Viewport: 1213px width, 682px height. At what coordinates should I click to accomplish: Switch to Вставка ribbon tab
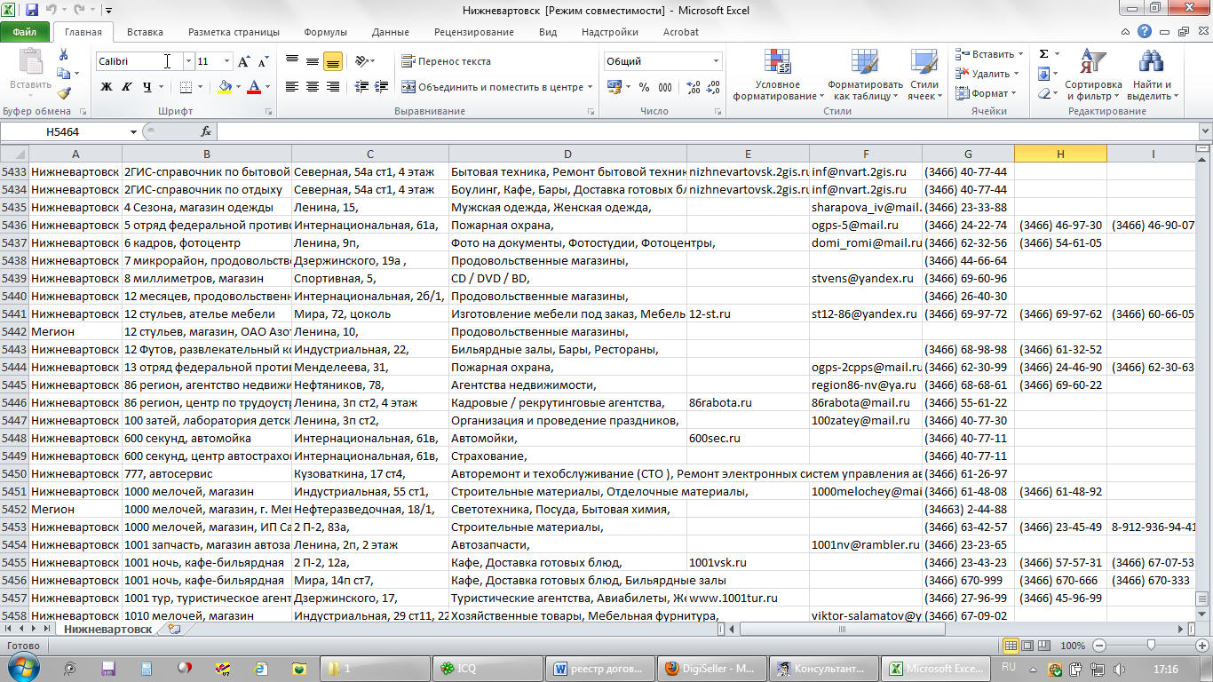(145, 32)
